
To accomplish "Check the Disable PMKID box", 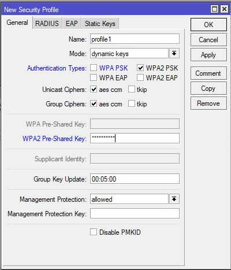I will tap(94, 232).
